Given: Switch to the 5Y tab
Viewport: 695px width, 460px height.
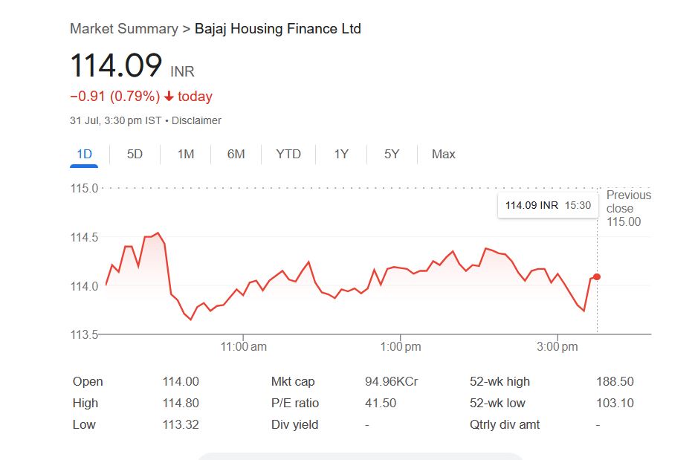Looking at the screenshot, I should (392, 155).
